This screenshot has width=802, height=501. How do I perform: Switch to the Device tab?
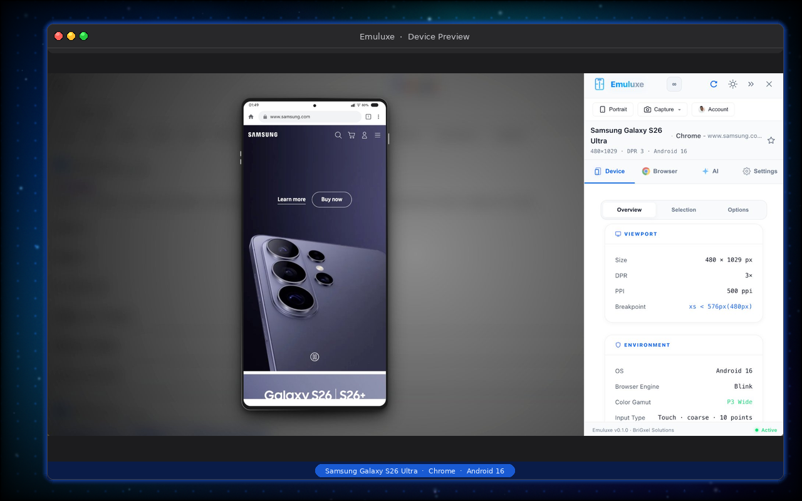[x=610, y=171]
